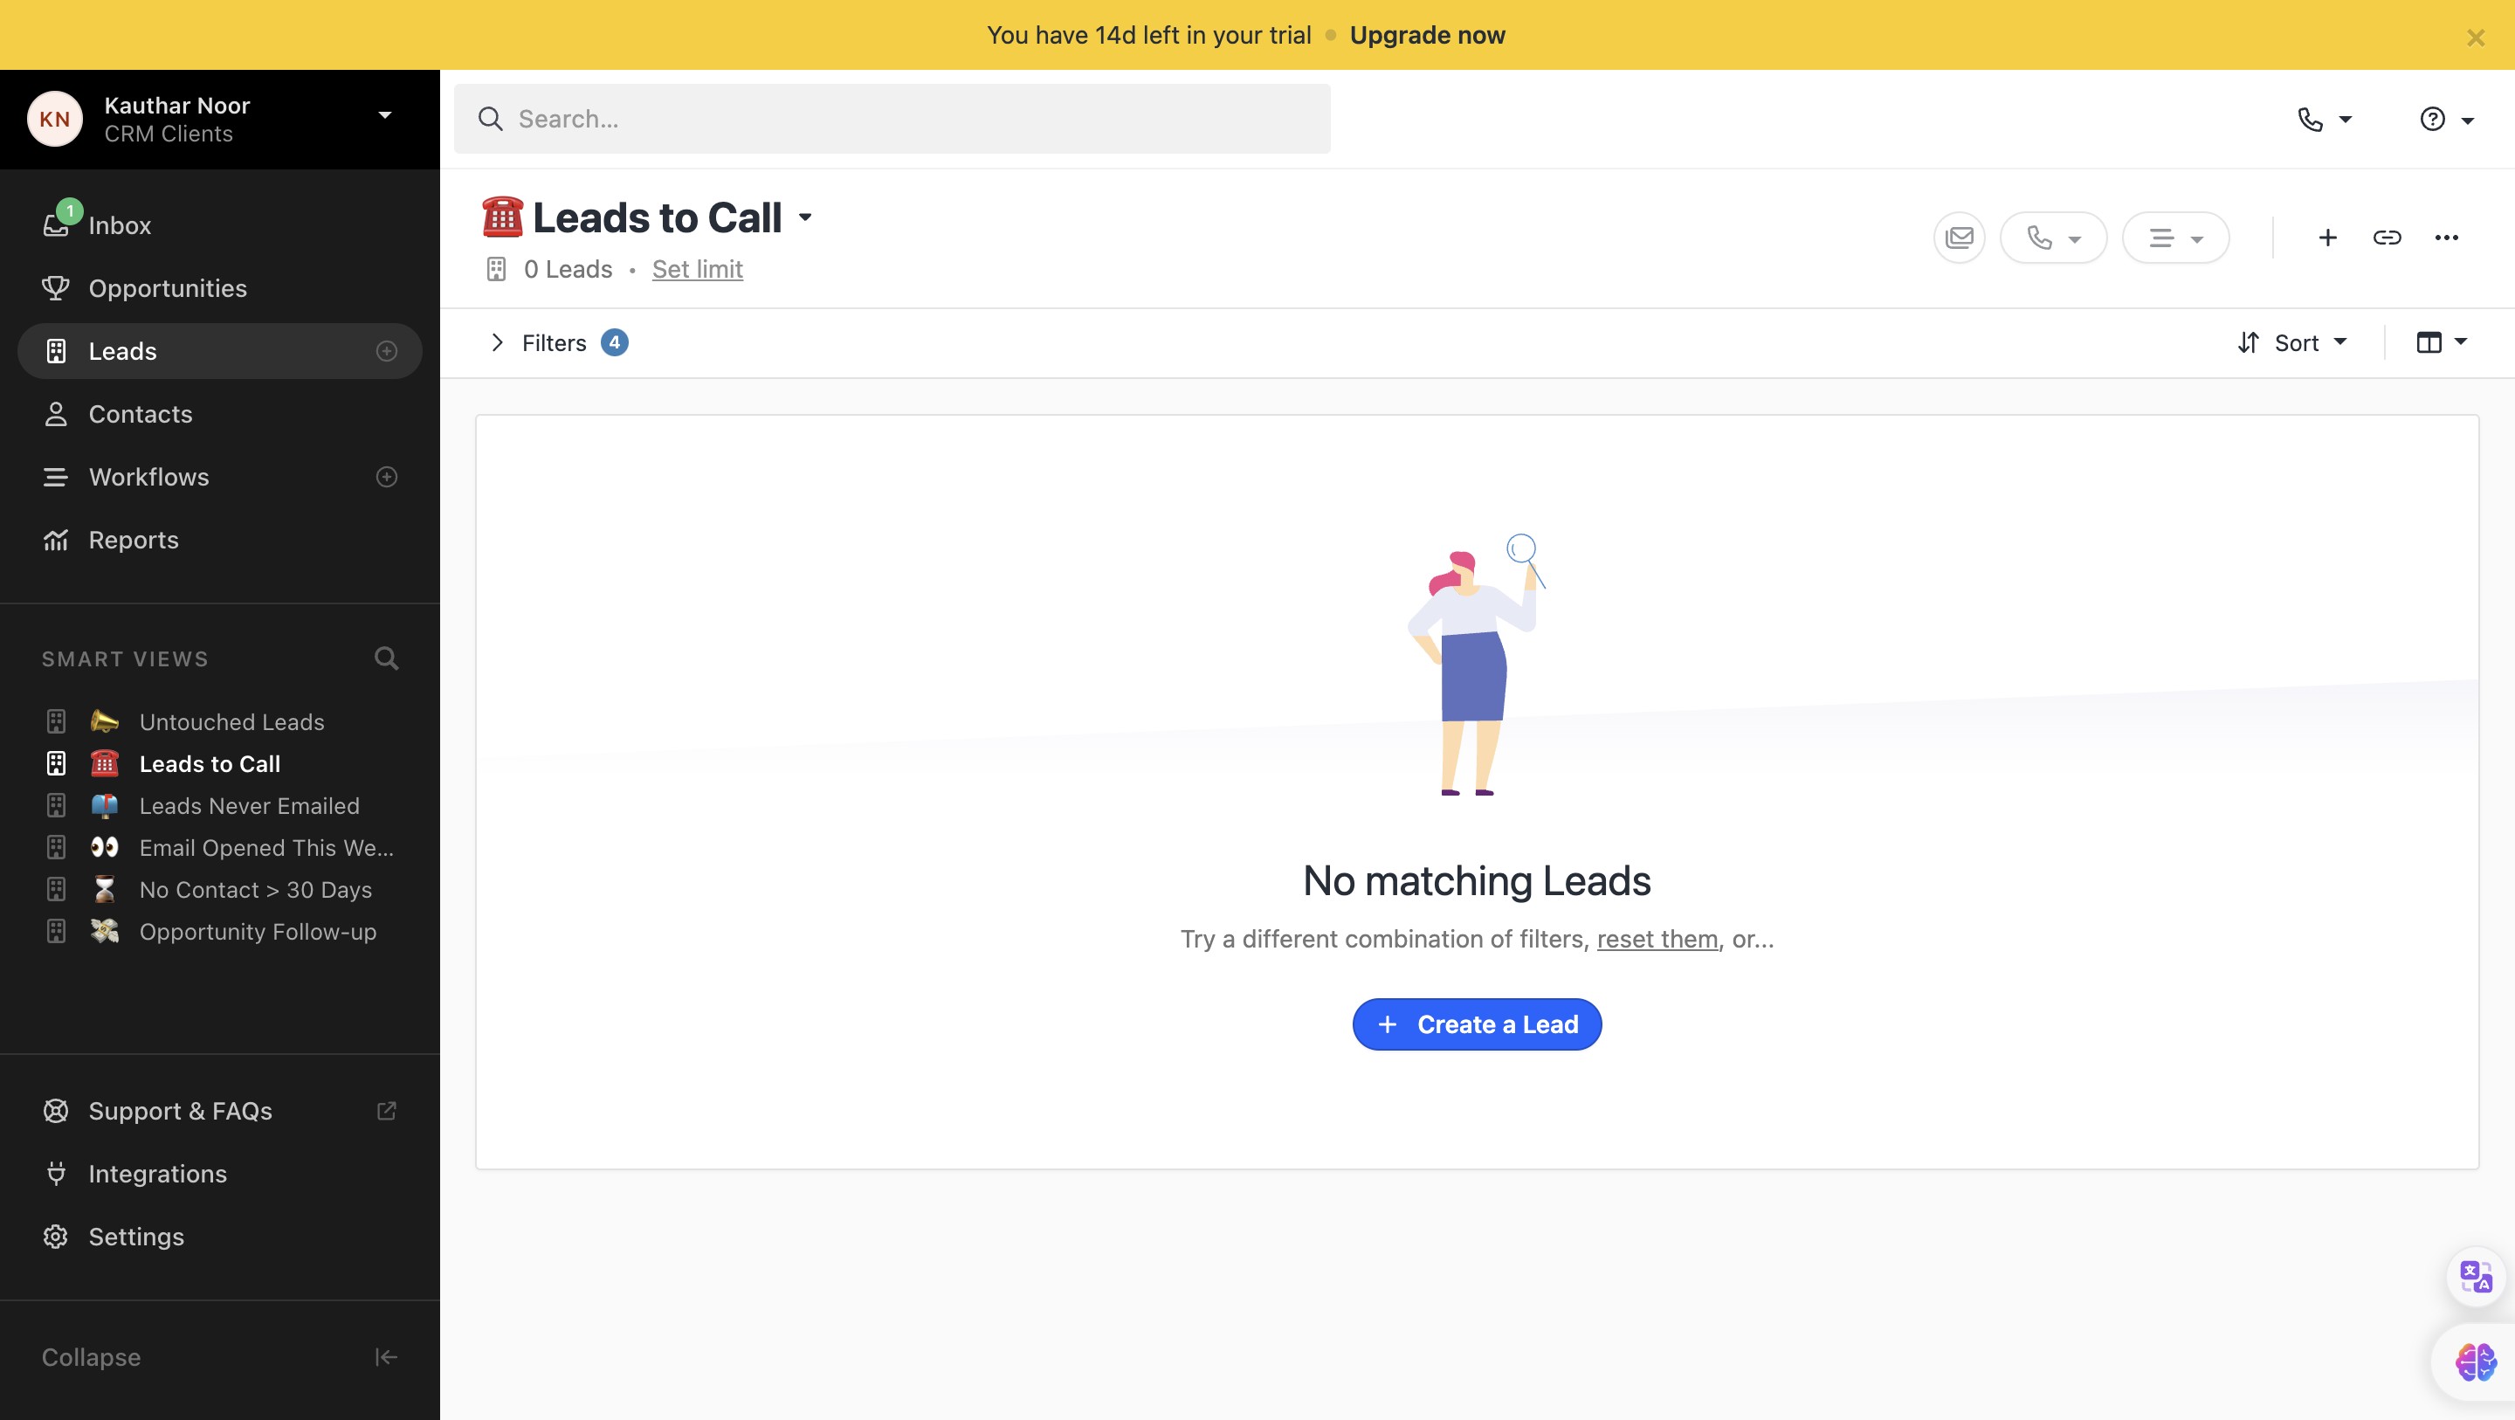The image size is (2515, 1420).
Task: Add a new lead via the sidebar plus
Action: tap(387, 350)
